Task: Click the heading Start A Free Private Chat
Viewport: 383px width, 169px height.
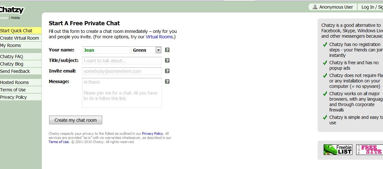Action: coord(84,23)
